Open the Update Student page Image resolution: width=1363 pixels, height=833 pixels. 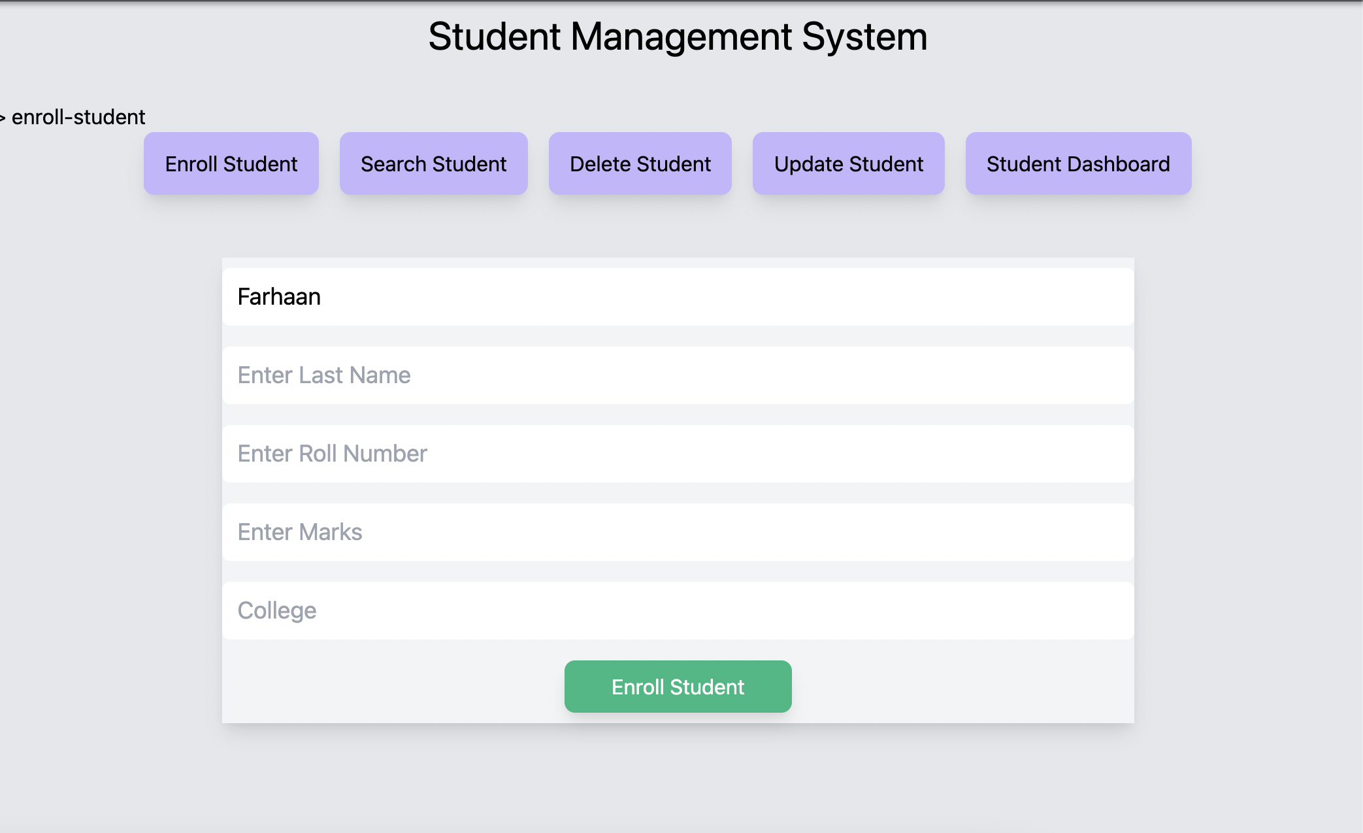pyautogui.click(x=848, y=163)
